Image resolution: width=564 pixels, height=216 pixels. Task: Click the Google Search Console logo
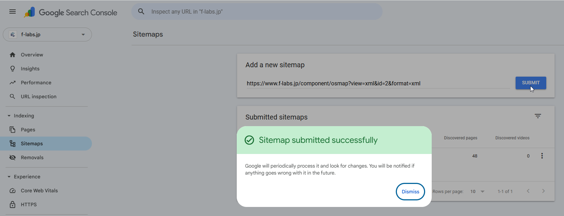71,13
